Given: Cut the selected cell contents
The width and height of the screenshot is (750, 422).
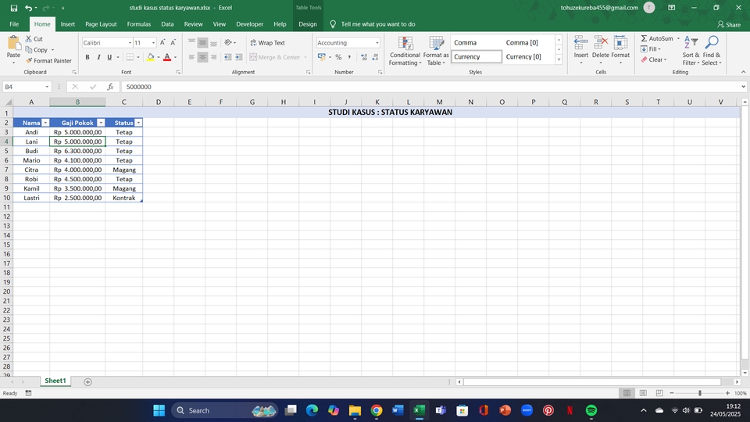Looking at the screenshot, I should [x=34, y=39].
